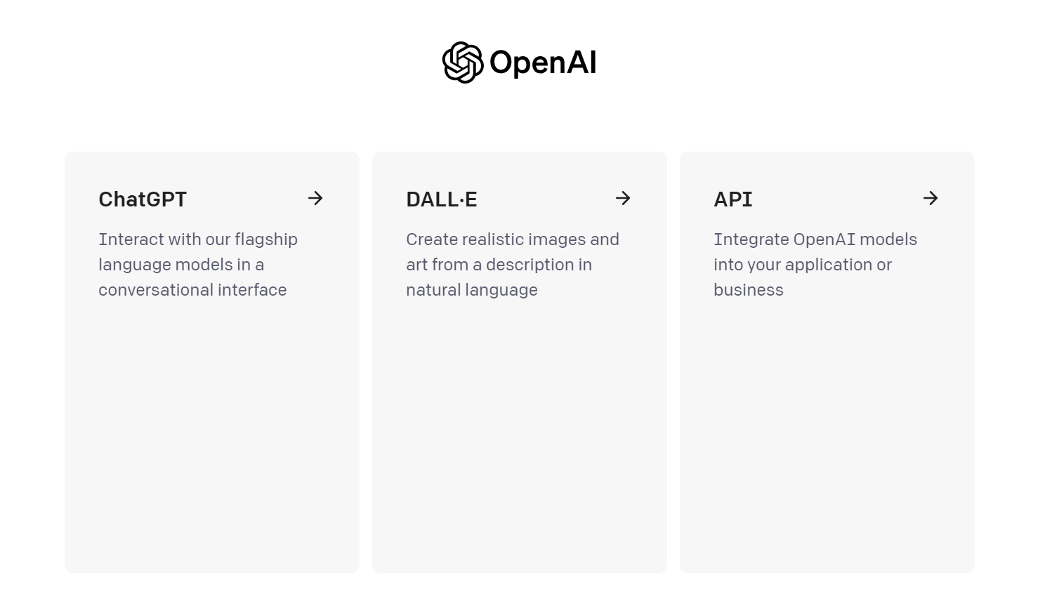Click the word "business" in the API card
This screenshot has width=1045, height=606.
point(749,290)
